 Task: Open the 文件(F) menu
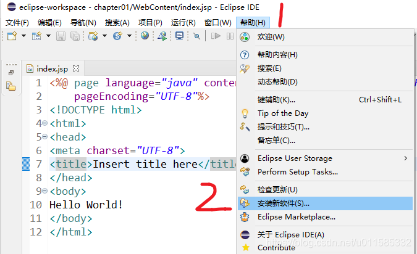tap(17, 23)
